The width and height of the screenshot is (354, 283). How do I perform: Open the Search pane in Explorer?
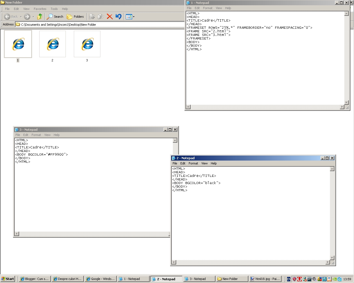click(55, 17)
